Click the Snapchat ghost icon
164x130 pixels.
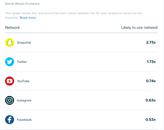(x=10, y=42)
